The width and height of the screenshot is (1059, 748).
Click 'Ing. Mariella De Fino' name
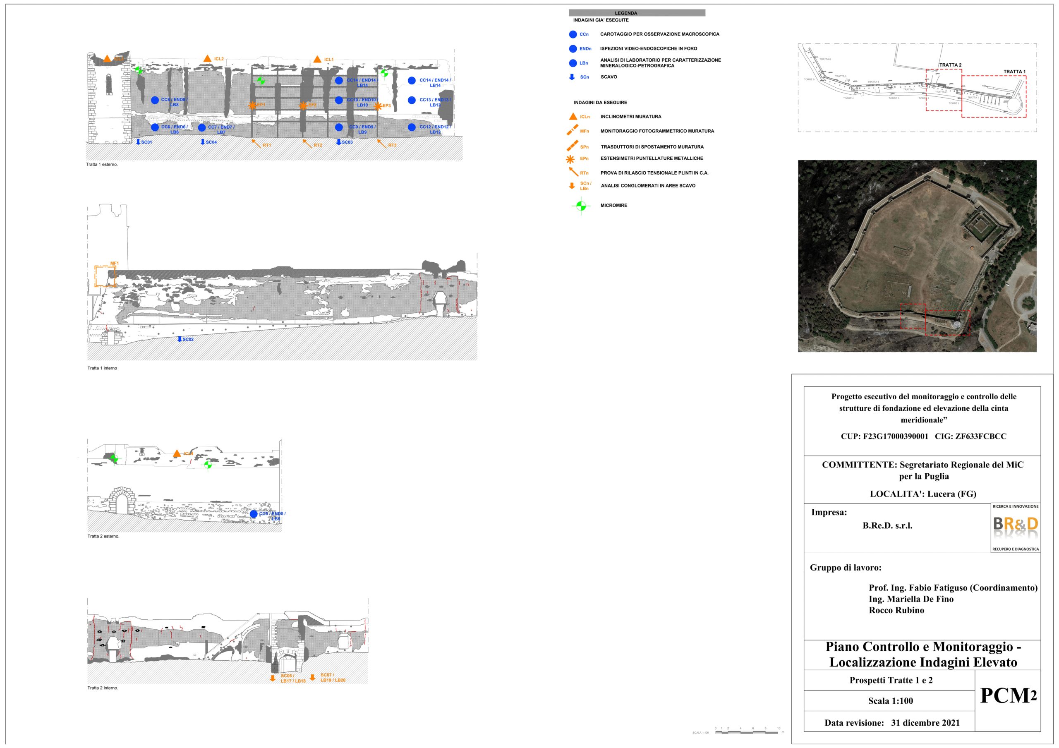[x=911, y=599]
